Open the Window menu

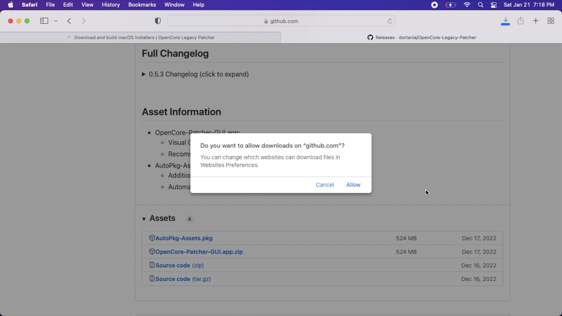point(174,5)
